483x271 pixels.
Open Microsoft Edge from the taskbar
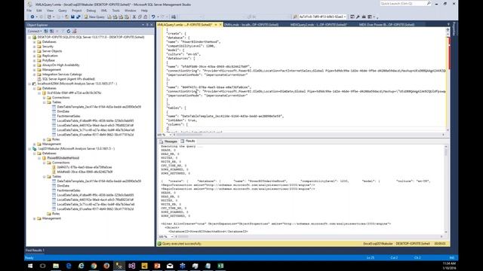(x=69, y=266)
